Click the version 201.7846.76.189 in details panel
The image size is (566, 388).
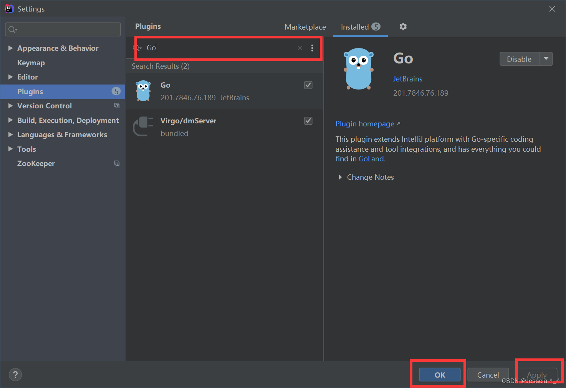click(x=420, y=93)
